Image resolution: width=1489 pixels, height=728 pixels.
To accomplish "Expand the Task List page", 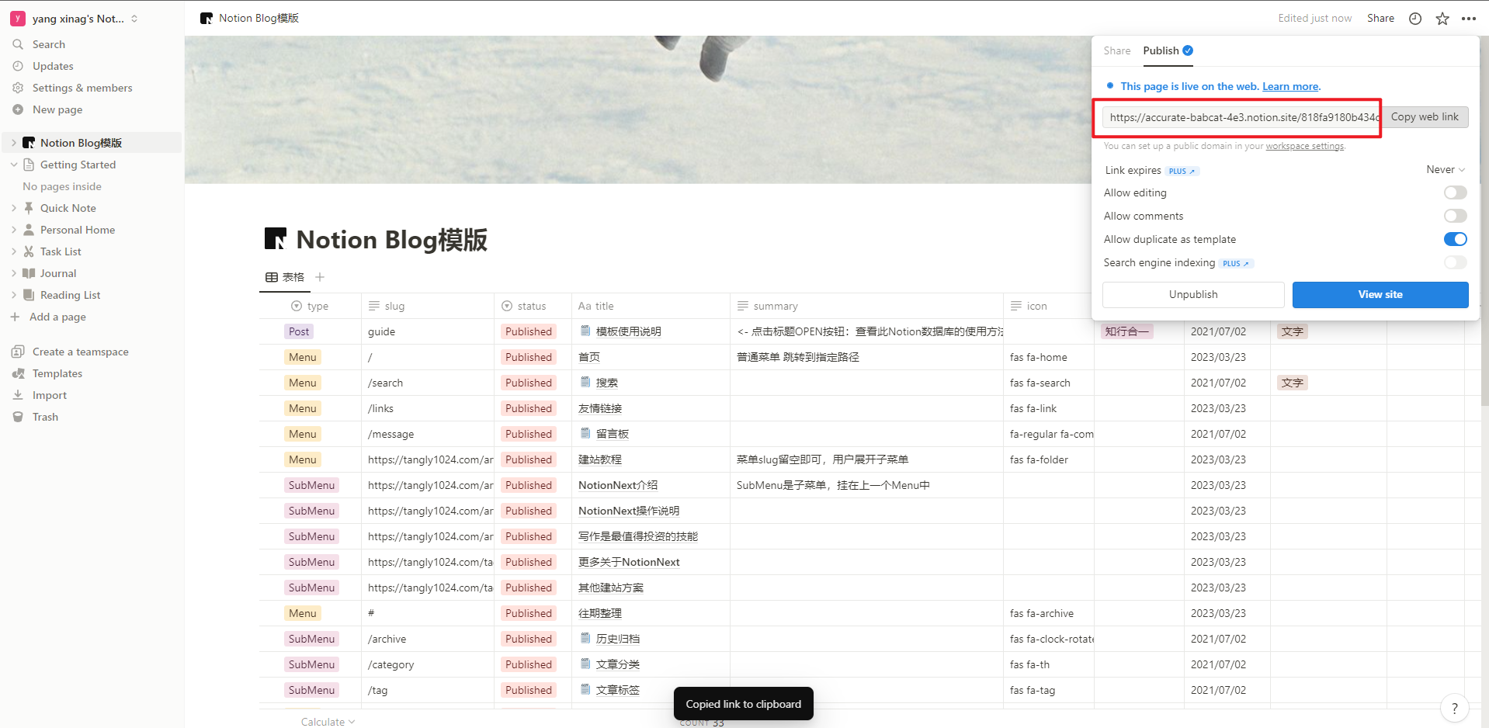I will point(14,251).
